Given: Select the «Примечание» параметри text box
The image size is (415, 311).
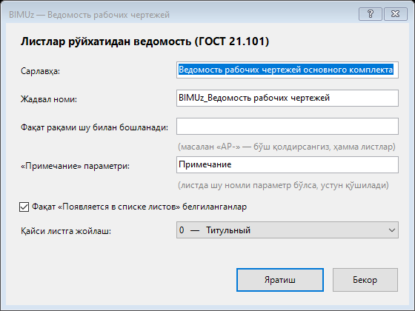Looking at the screenshot, I should tap(288, 164).
